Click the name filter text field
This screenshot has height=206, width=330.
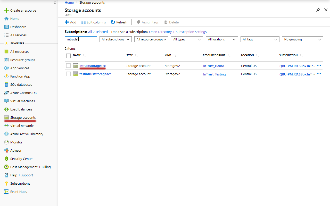[x=81, y=39]
